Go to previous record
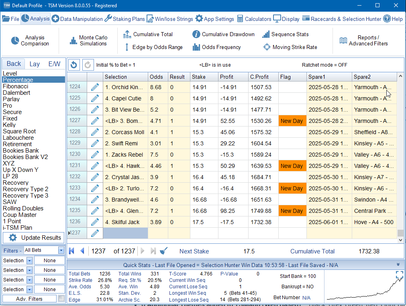 coord(82,251)
